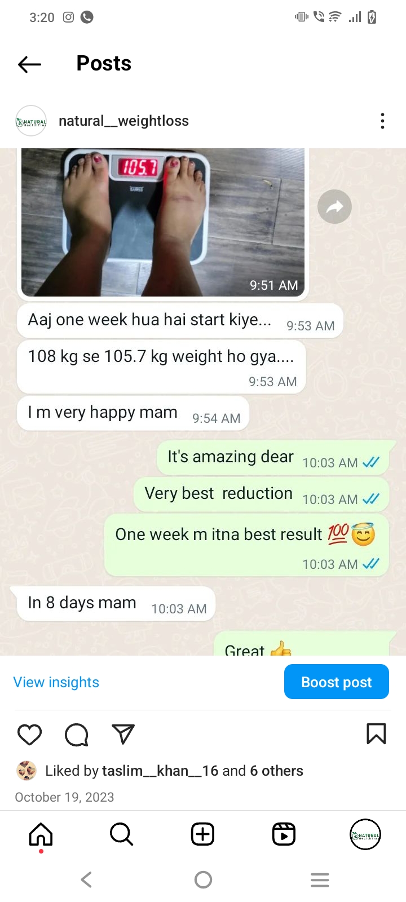
Task: Like the post with the heart icon
Action: (x=30, y=735)
